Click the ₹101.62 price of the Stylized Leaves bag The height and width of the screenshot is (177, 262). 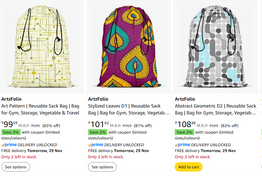98,125
